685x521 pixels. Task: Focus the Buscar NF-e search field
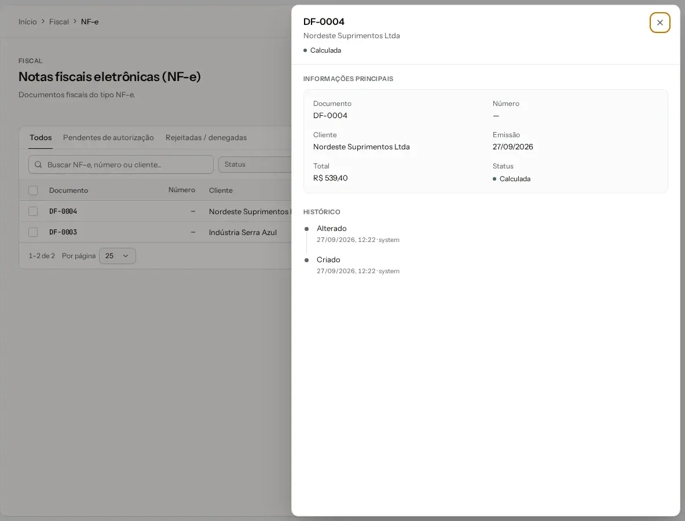tap(121, 164)
